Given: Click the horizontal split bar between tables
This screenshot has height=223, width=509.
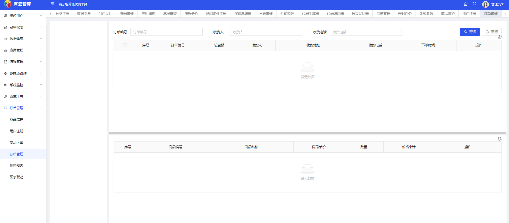Looking at the screenshot, I should coord(307,133).
